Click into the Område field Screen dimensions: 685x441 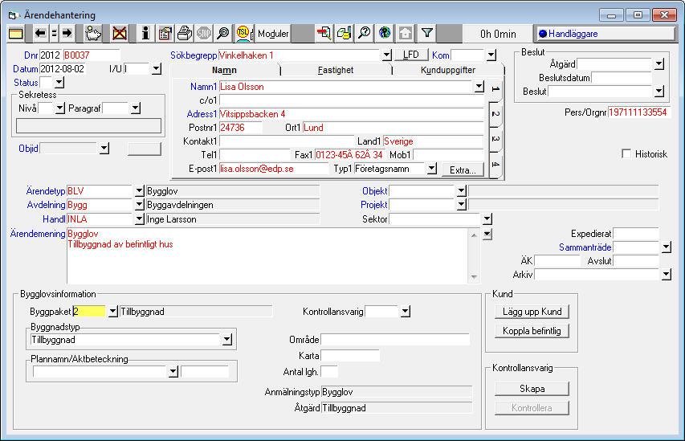395,340
